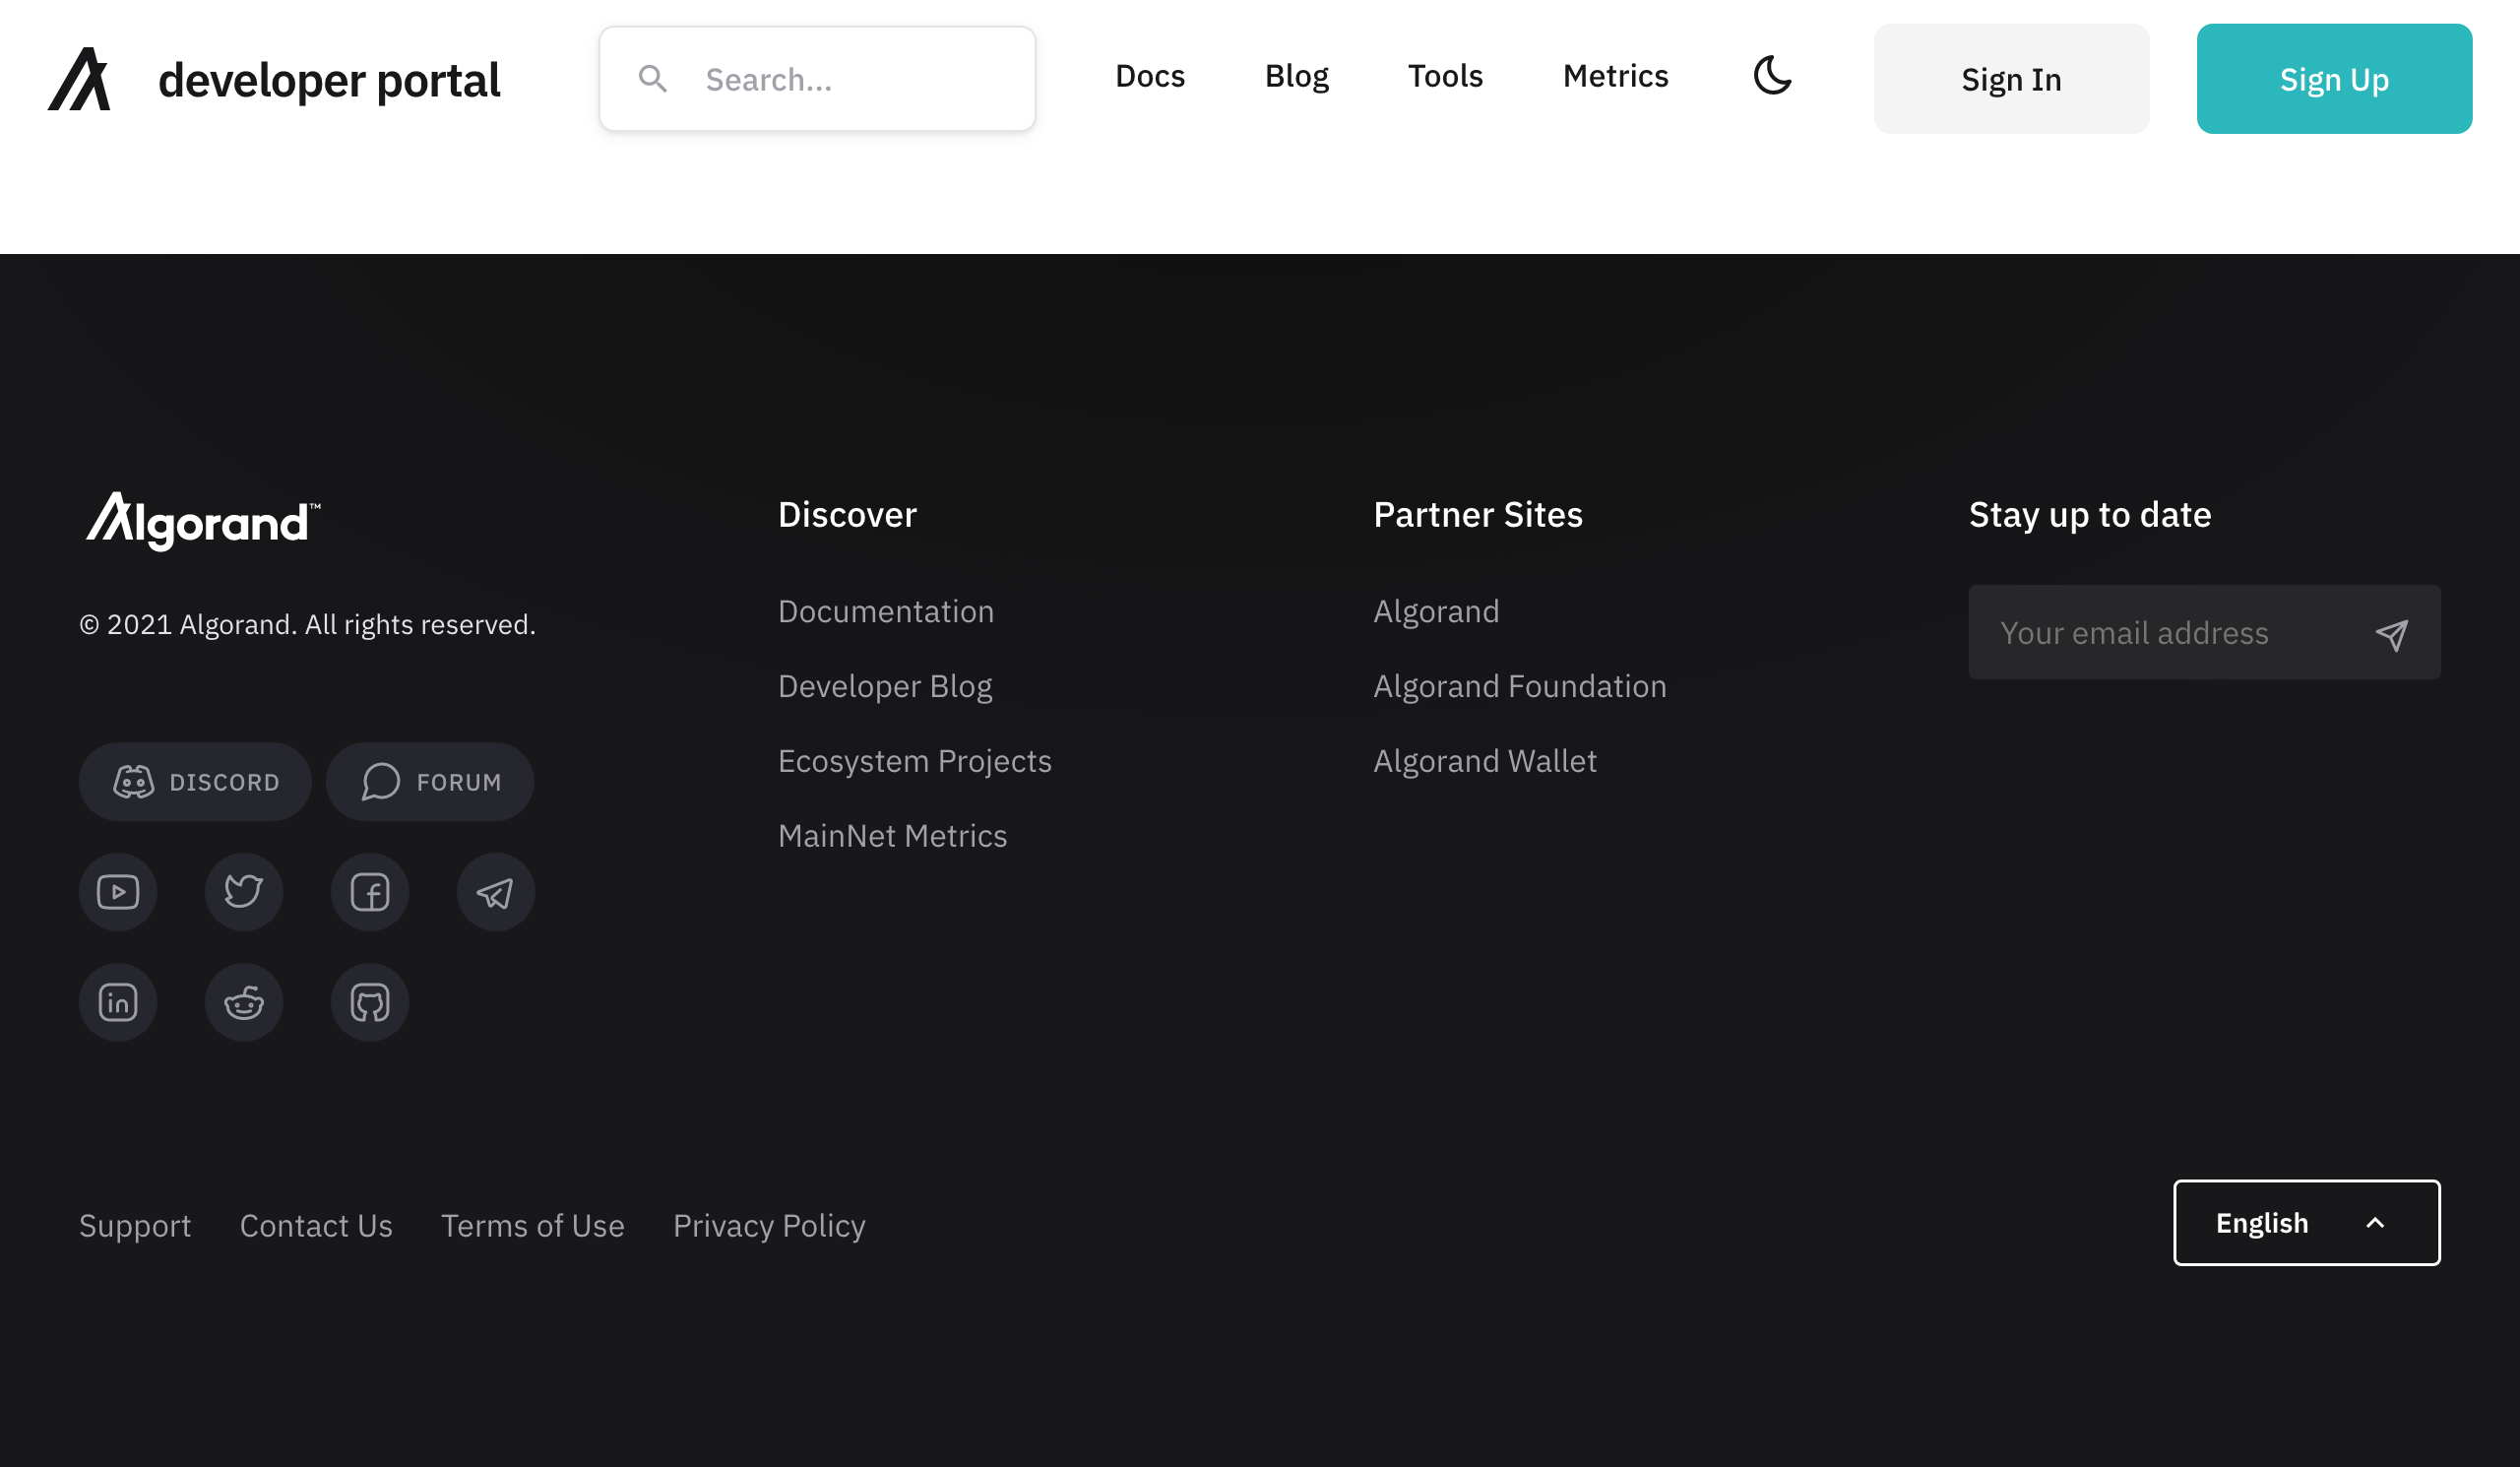
Task: Click the Algorand developer portal logo
Action: click(x=273, y=79)
